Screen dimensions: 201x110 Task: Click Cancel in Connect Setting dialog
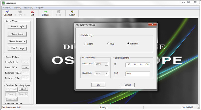tap(128, 85)
